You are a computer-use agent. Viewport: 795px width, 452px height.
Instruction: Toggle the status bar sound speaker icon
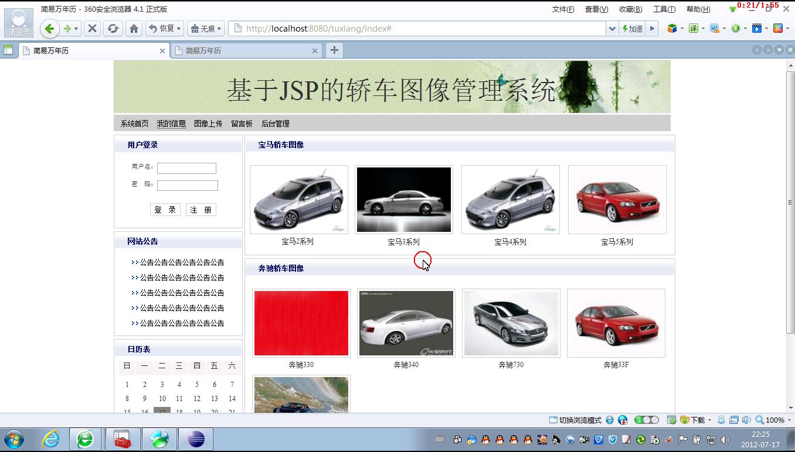click(746, 420)
